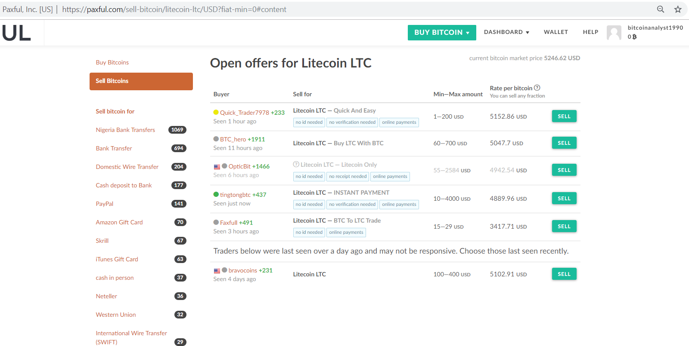Select iTunes Gift Card method
The image size is (689, 346).
(x=117, y=259)
